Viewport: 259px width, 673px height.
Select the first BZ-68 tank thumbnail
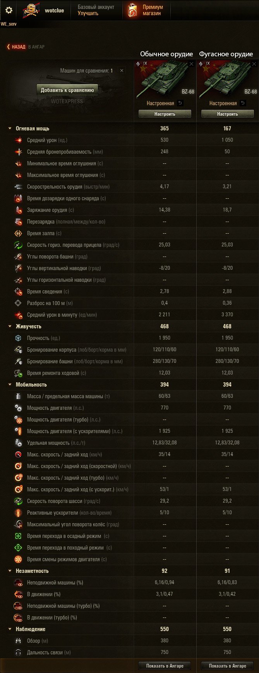click(165, 78)
